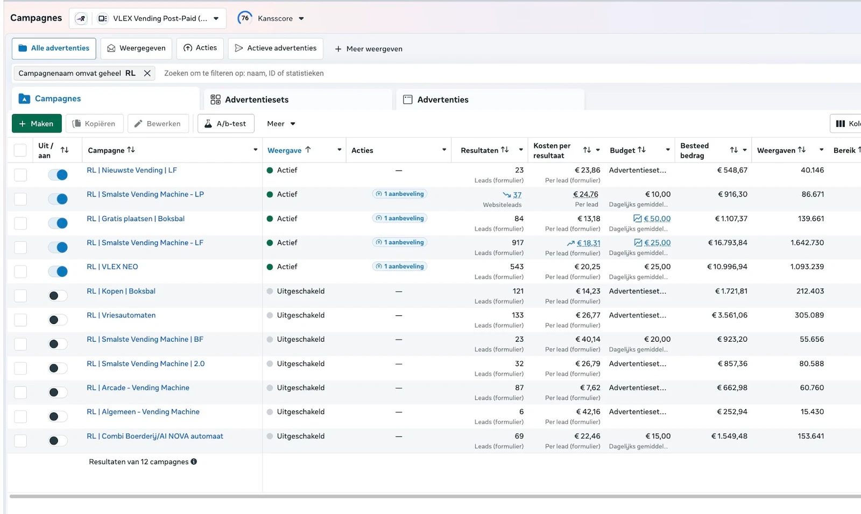Click info icon beside Resultaten van 12 campagnes
861x514 pixels.
[194, 461]
